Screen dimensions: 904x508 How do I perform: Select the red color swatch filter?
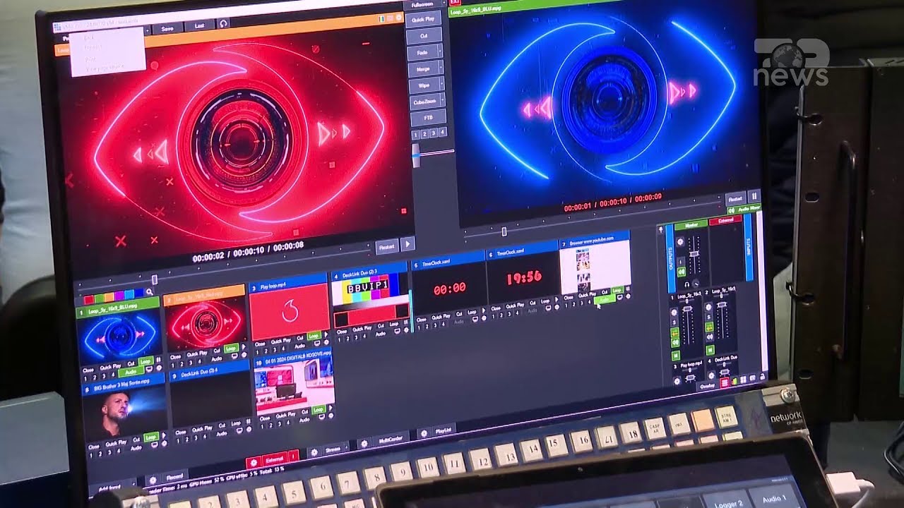pos(89,298)
